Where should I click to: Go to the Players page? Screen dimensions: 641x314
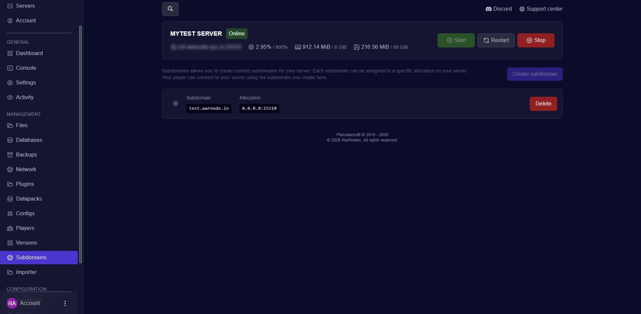coord(39,228)
